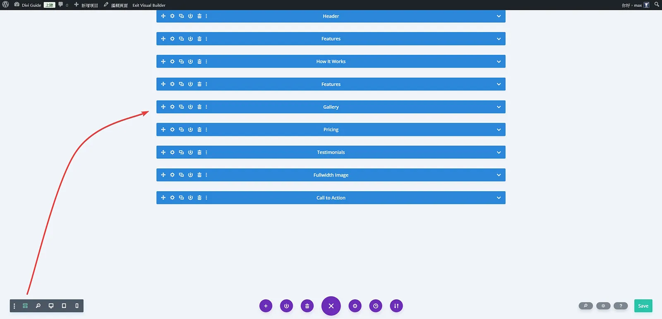
Task: Expand the Pricing section
Action: click(499, 130)
